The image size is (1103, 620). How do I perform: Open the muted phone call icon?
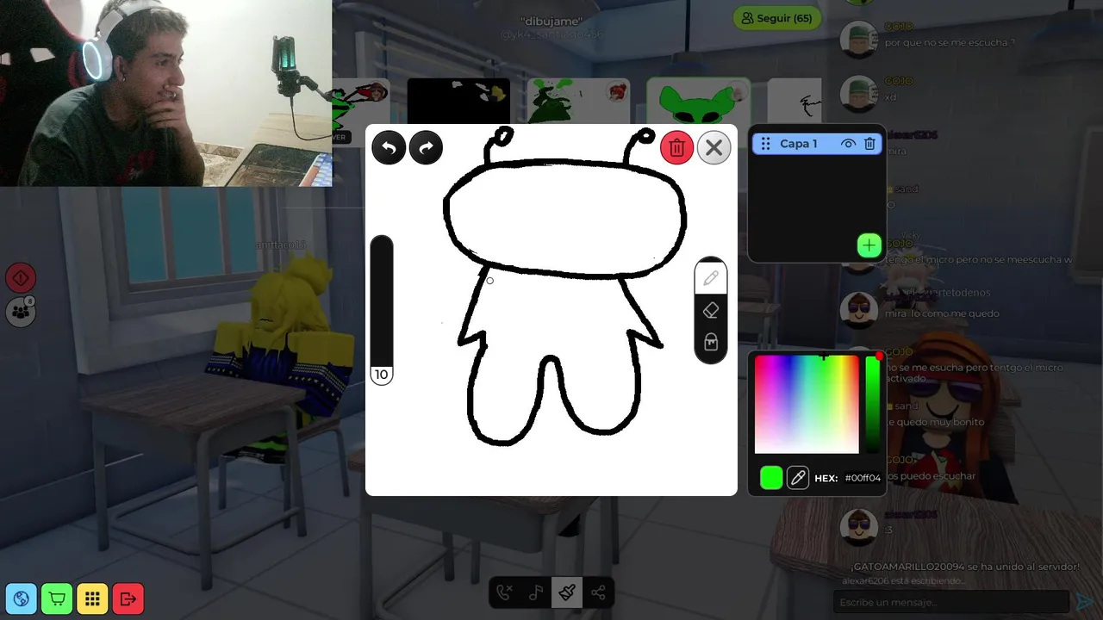pos(505,592)
